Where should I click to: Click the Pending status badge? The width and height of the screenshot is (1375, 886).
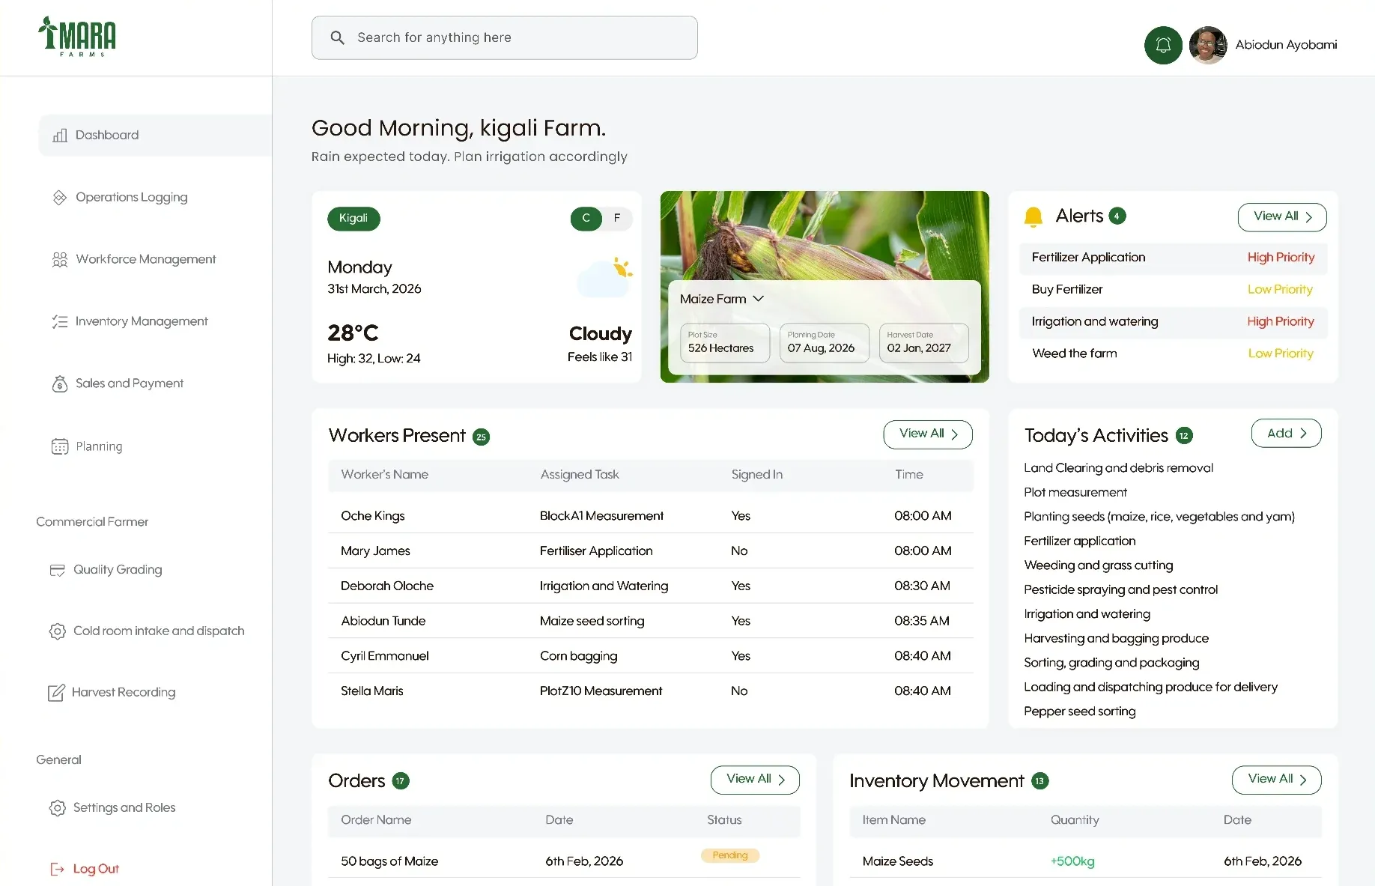(730, 855)
